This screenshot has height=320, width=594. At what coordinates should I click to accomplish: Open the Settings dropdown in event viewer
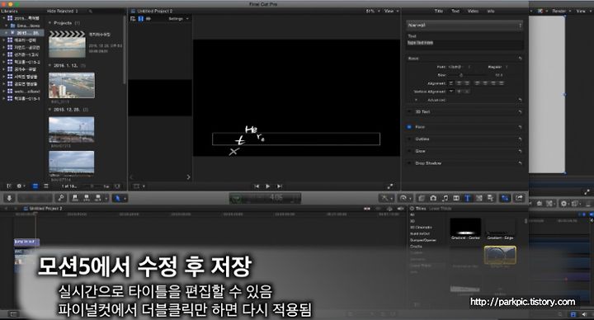[178, 18]
